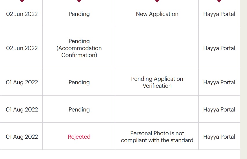Screen dimensions: 247x159
Task: Click the "Pending (Accommodation Confirmation)" status
Action: point(79,48)
